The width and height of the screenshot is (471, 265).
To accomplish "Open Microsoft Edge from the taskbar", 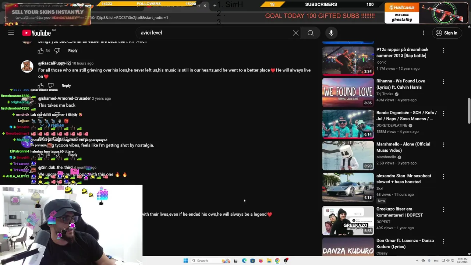I will (x=244, y=261).
